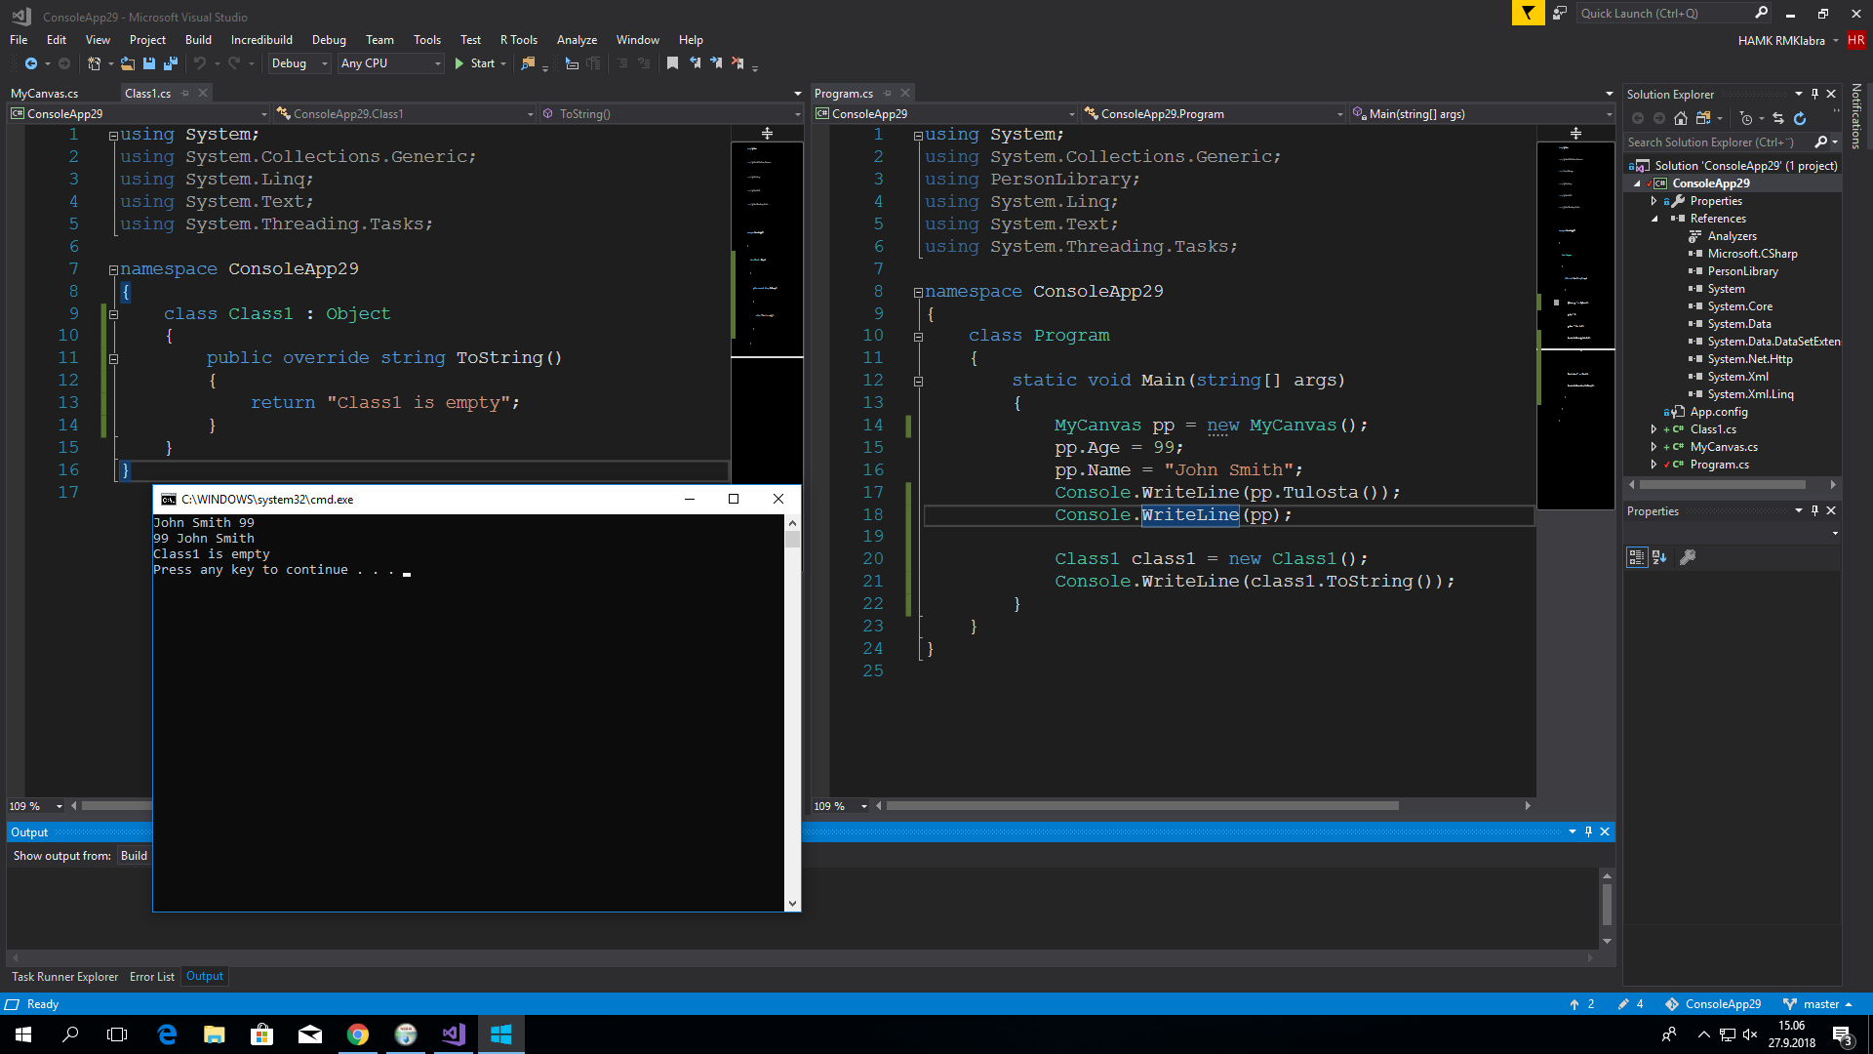This screenshot has height=1054, width=1873.
Task: Click the Toggle Bookmark toolbar icon
Action: [672, 63]
